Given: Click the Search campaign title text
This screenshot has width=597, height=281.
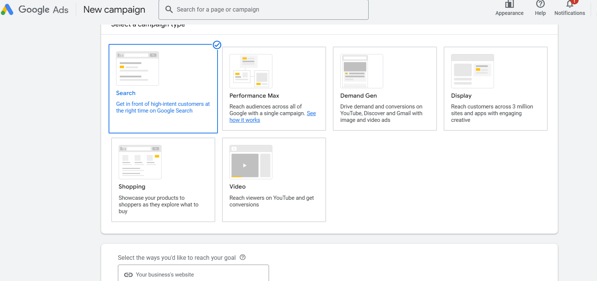Looking at the screenshot, I should click(126, 93).
